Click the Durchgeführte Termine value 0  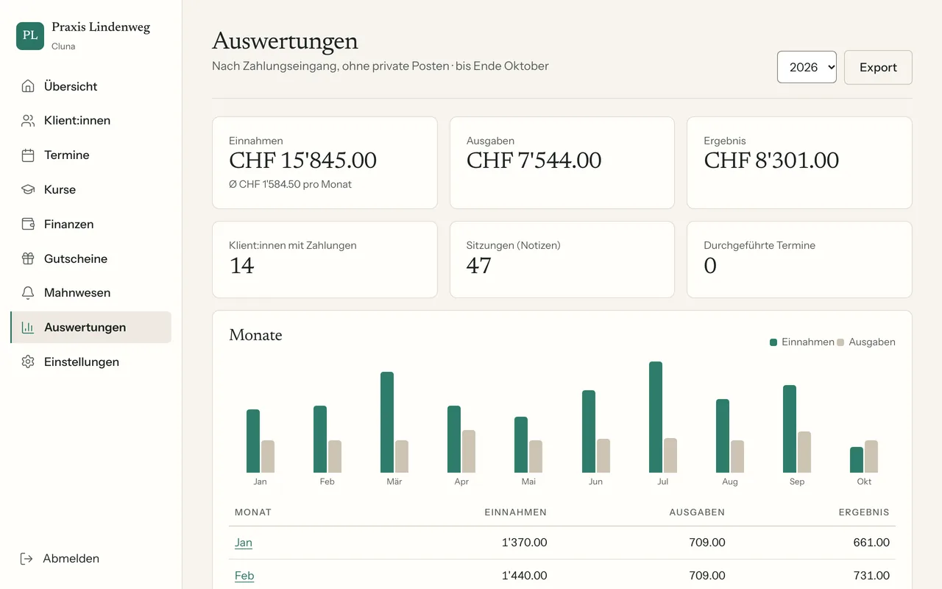[x=710, y=266]
